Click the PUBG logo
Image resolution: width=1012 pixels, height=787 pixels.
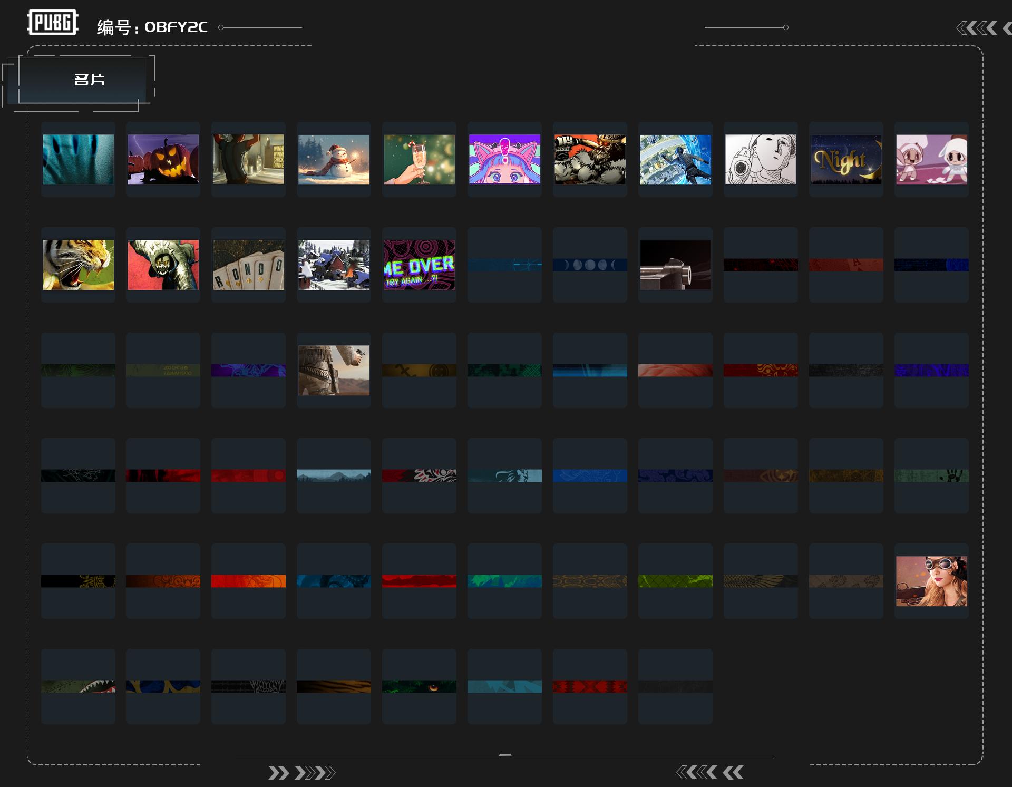point(52,23)
